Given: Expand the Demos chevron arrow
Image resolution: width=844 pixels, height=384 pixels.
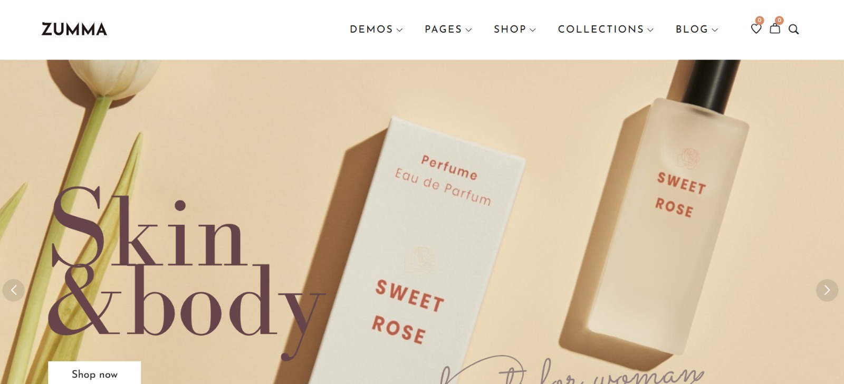Looking at the screenshot, I should pyautogui.click(x=399, y=30).
